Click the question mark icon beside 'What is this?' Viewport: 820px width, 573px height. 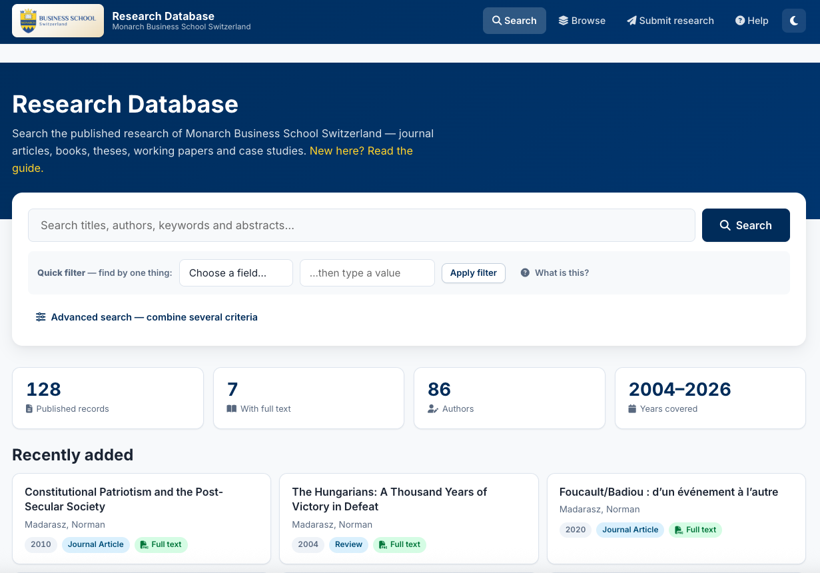click(x=525, y=273)
